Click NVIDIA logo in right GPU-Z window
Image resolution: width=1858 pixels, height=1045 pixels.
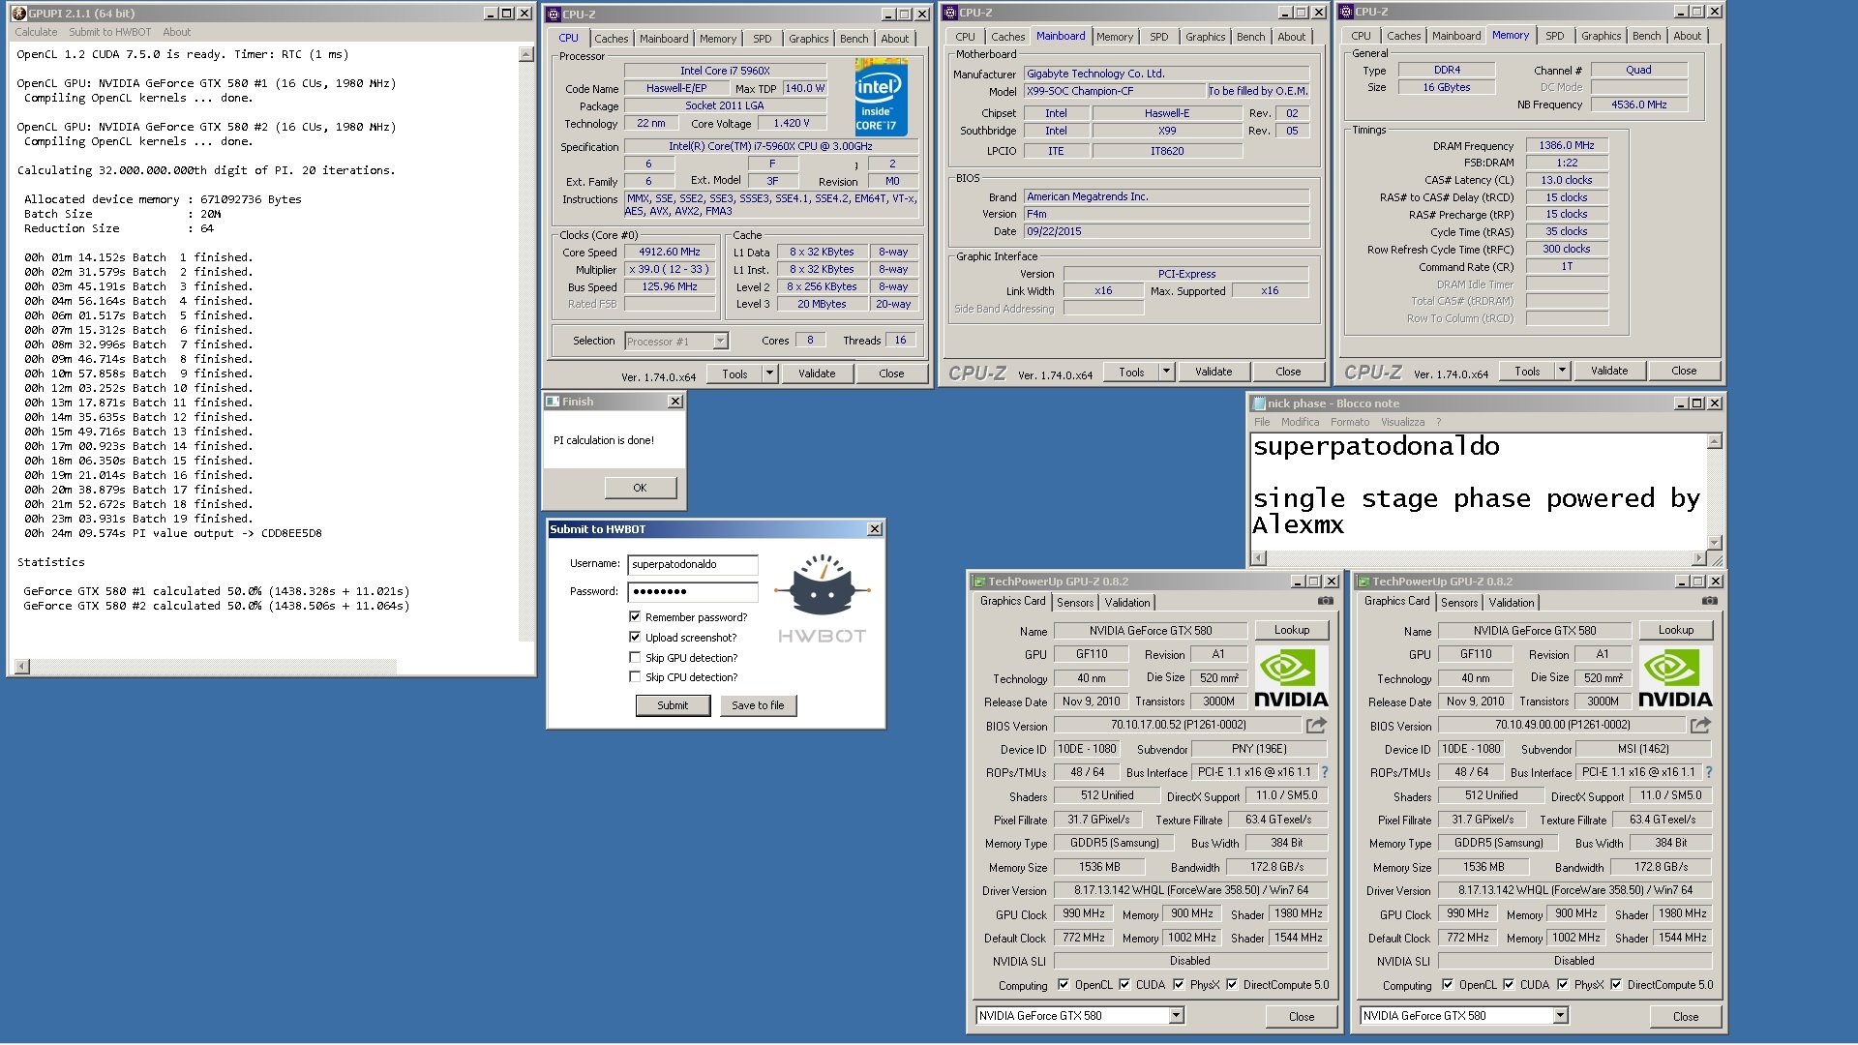pyautogui.click(x=1675, y=676)
